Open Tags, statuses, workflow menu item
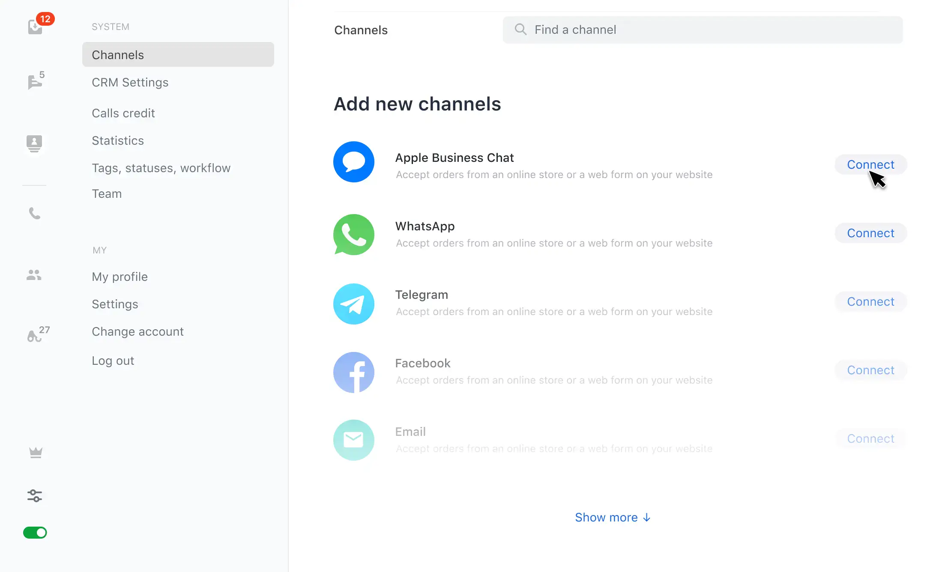The width and height of the screenshot is (939, 572). pos(161,168)
